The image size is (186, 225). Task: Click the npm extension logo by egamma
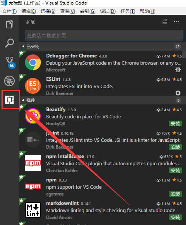click(33, 186)
